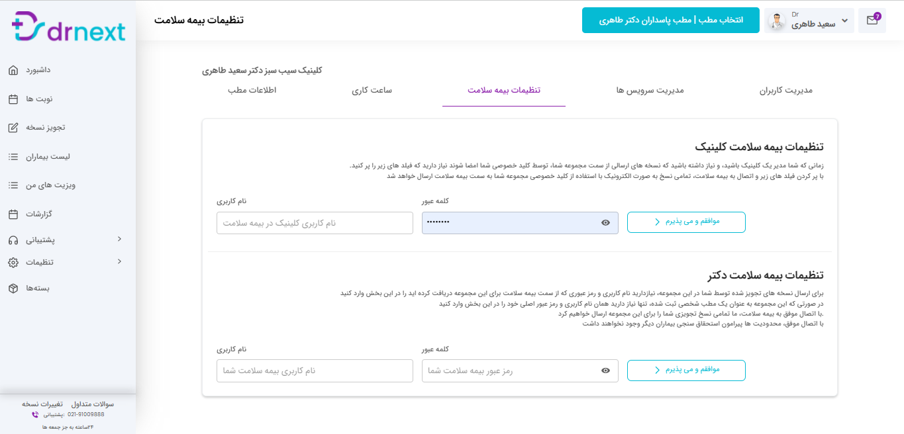The height and width of the screenshot is (434, 904).
Task: Click تنظیمات بیمه سلامت کلینیک heading
Action: (760, 147)
